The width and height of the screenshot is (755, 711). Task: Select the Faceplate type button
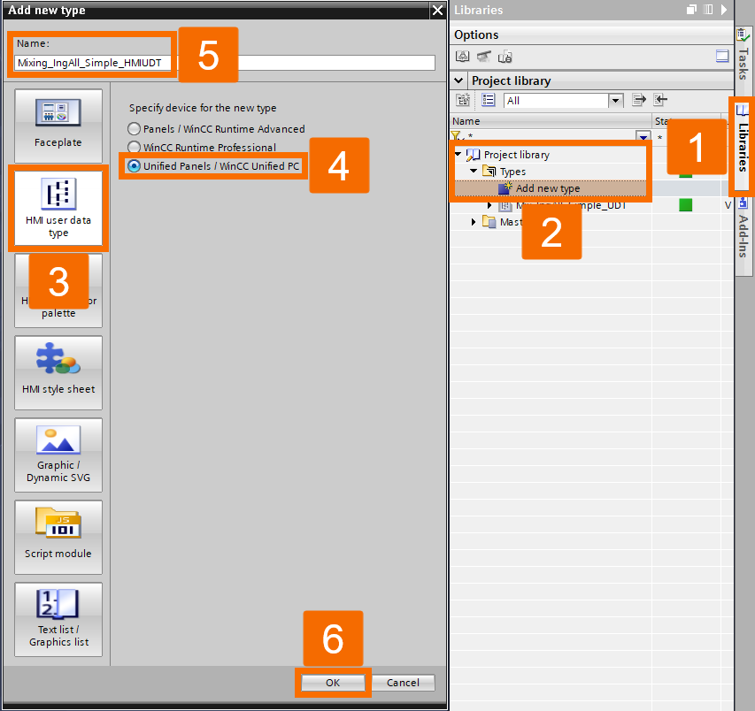[58, 126]
